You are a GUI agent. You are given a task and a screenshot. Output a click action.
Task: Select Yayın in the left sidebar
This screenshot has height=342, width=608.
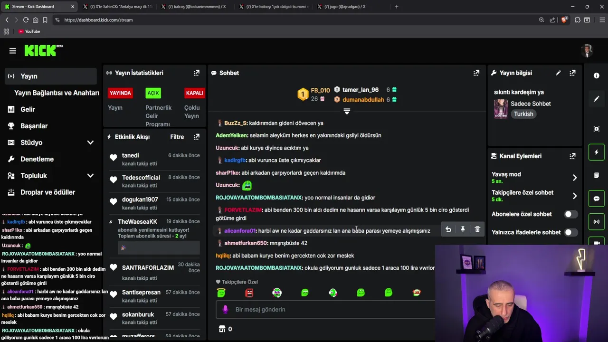[51, 76]
